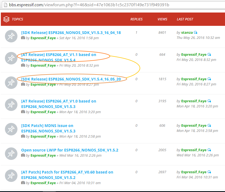
Task: Click post date Sat Apr 16, 2016 1:58 pm
Action: (79, 38)
